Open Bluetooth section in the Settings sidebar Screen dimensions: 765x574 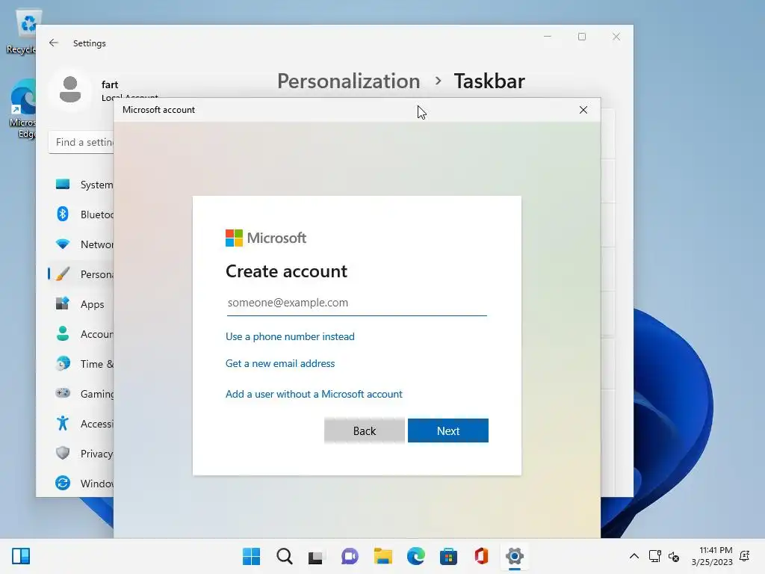click(x=81, y=215)
